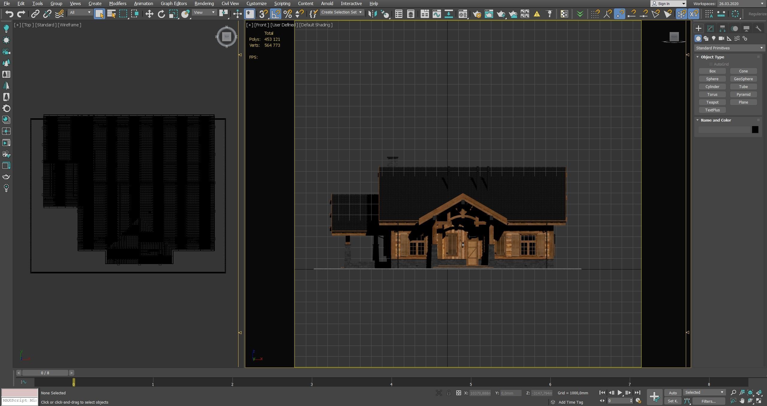Toggle the Angle Snap icon
This screenshot has width=767, height=406.
276,14
